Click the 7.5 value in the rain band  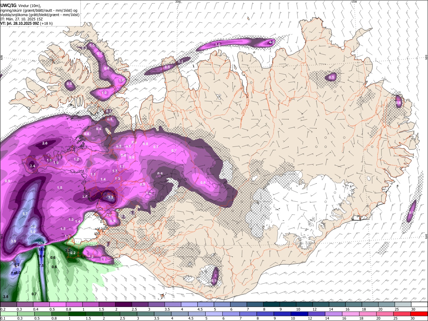click(41, 265)
